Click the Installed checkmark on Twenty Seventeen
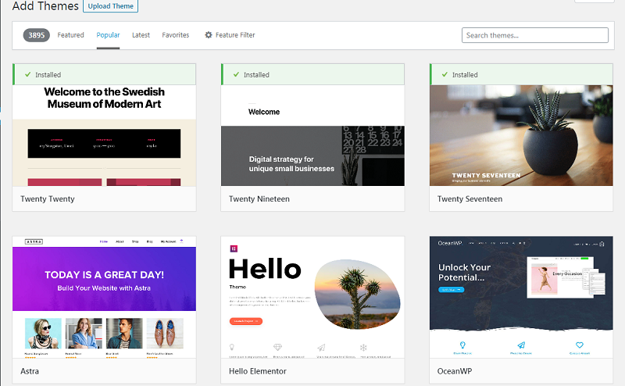 tap(445, 74)
